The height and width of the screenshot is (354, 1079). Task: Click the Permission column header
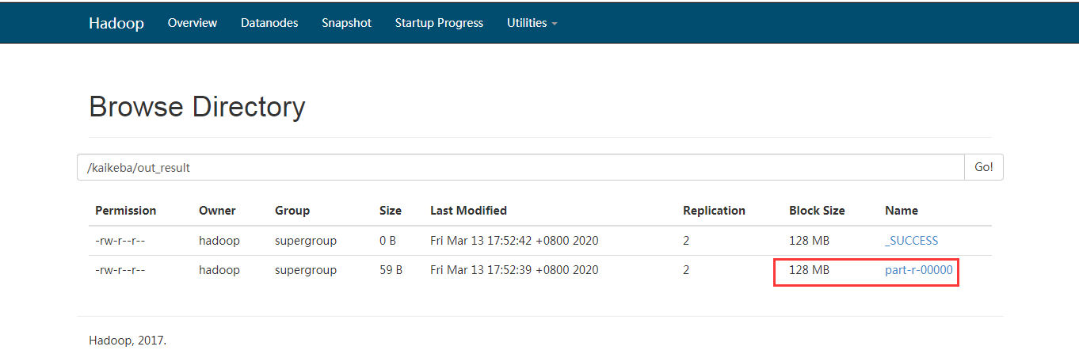point(126,211)
